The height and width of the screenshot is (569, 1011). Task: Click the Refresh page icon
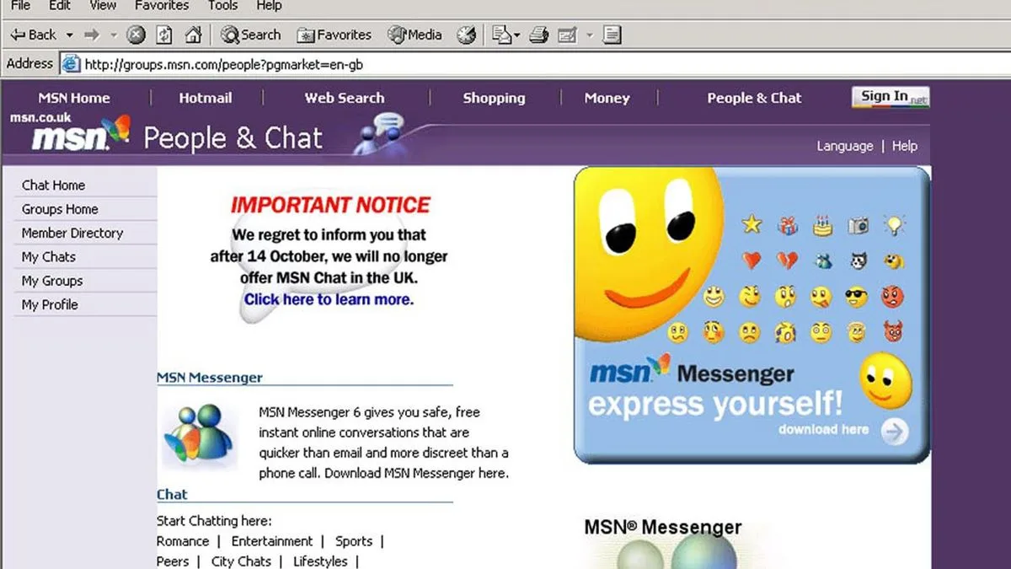pyautogui.click(x=165, y=35)
